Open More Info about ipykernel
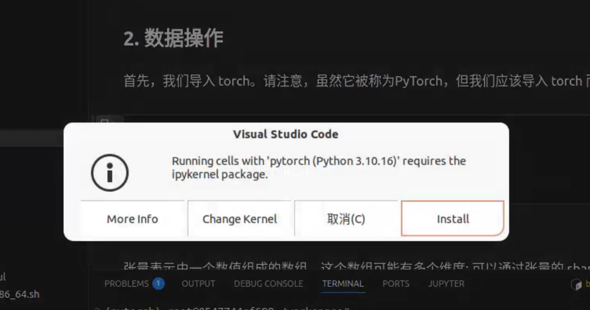The height and width of the screenshot is (310, 590). pos(132,219)
